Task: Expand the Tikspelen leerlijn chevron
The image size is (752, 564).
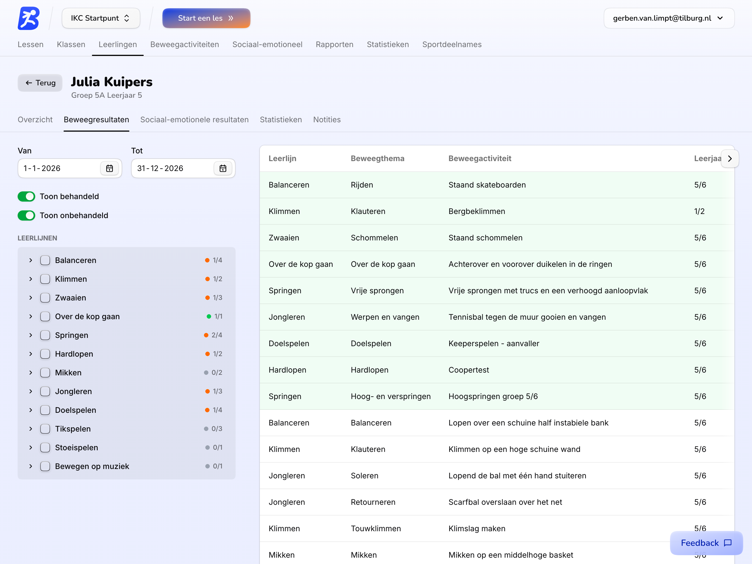Action: click(31, 429)
